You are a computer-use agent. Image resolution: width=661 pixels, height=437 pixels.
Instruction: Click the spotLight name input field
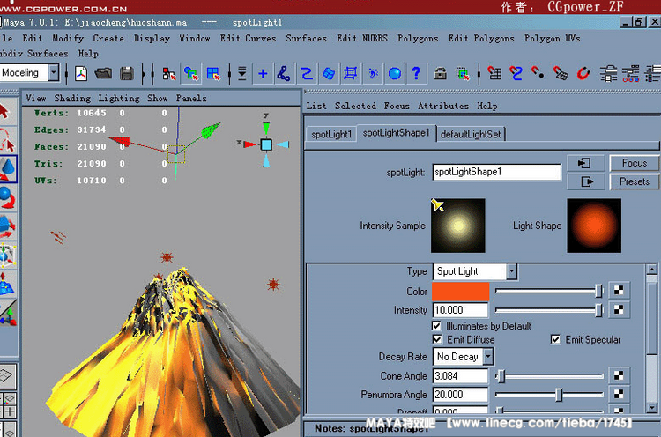click(x=496, y=172)
